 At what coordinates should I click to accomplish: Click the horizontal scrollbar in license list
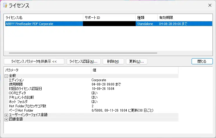click(x=83, y=53)
